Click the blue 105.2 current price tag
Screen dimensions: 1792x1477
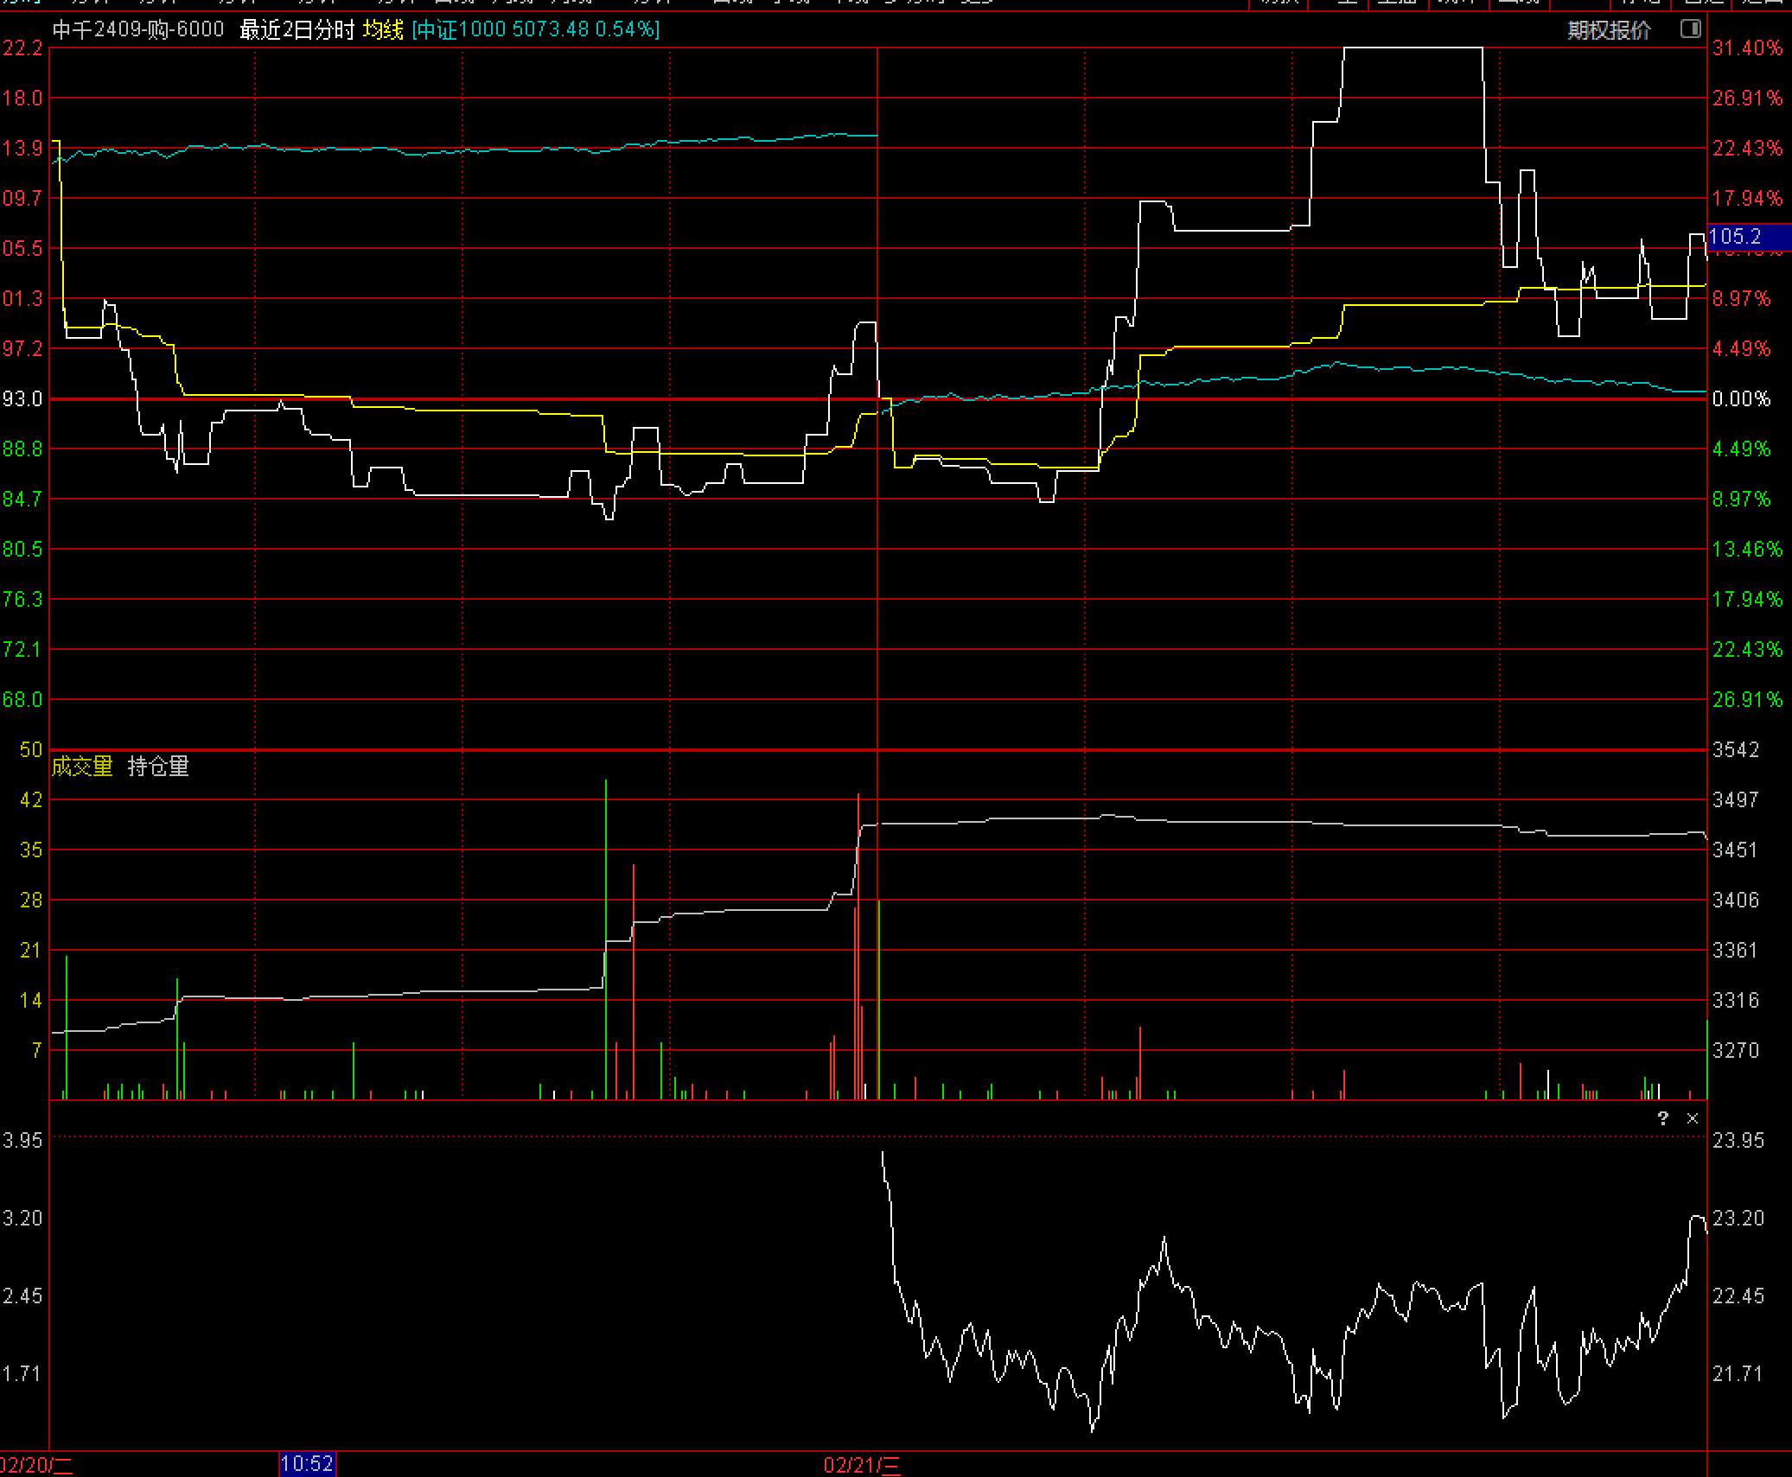1736,237
